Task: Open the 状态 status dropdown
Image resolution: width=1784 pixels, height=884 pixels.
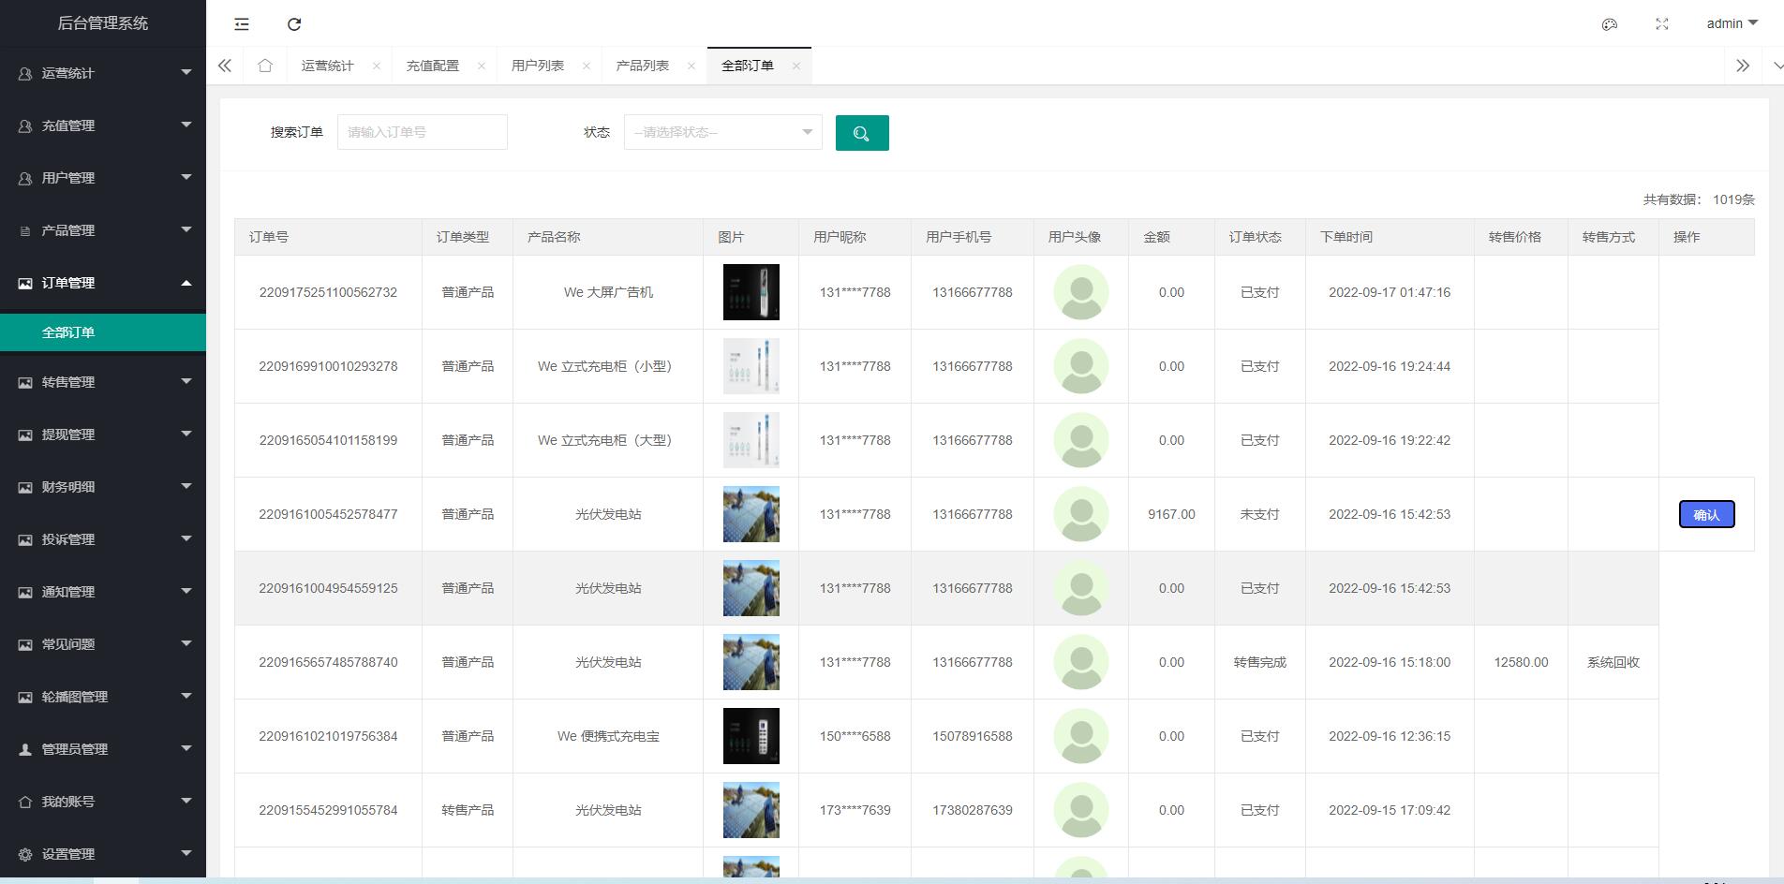Action: (x=721, y=132)
